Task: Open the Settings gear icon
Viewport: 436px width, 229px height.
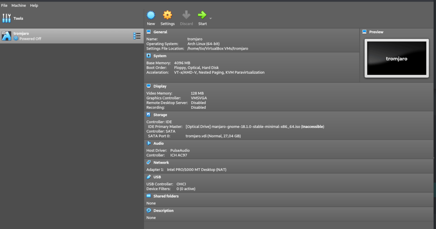Action: (167, 15)
